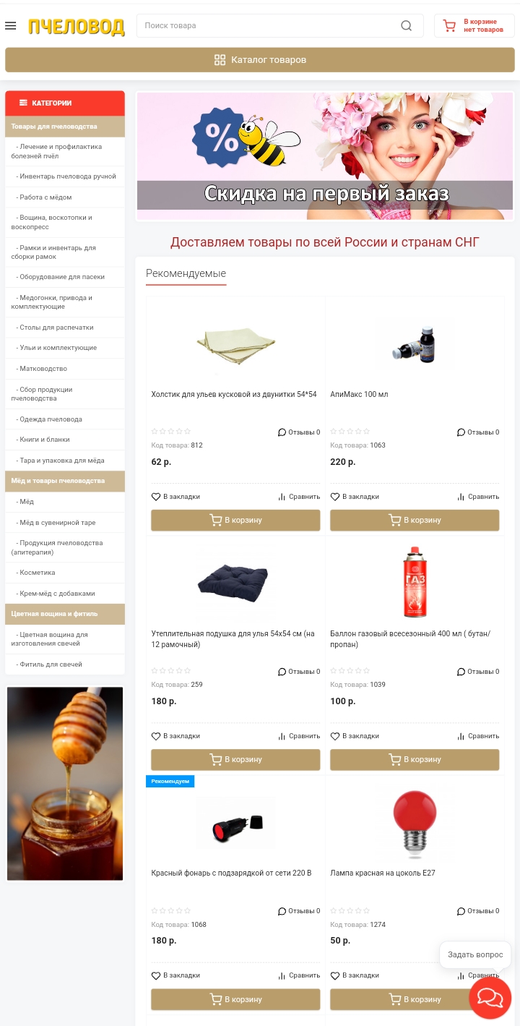Select the Рекомендуемые tab

[x=186, y=273]
